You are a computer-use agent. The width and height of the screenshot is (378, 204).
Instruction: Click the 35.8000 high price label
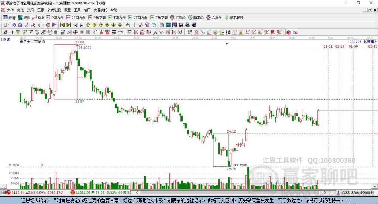click(x=85, y=48)
